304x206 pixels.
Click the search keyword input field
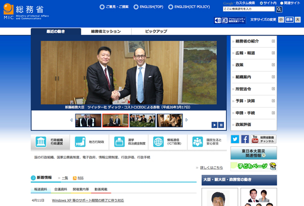point(248,9)
